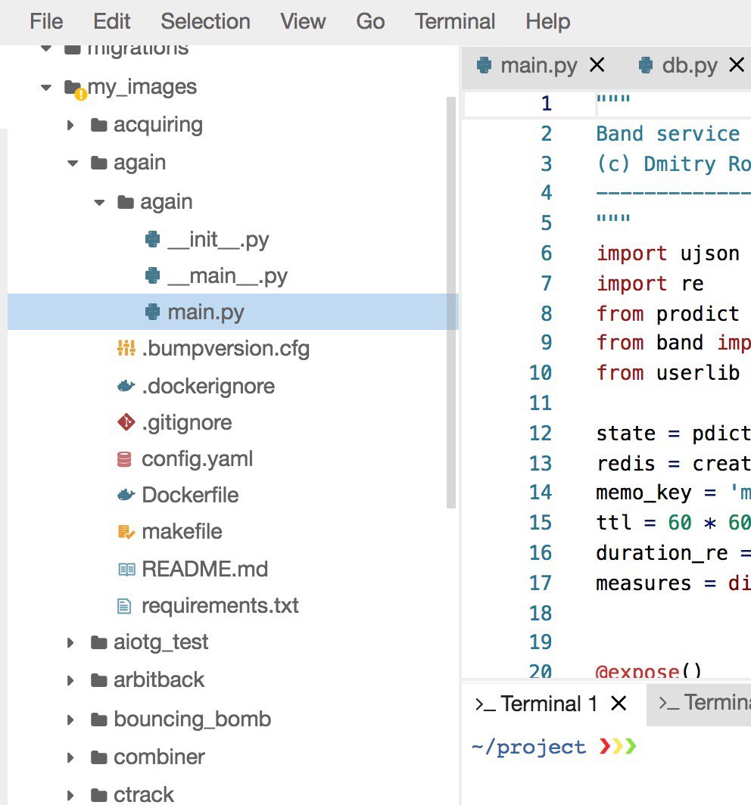Click the 'Band service' docstring on line 2
The width and height of the screenshot is (751, 805).
668,133
